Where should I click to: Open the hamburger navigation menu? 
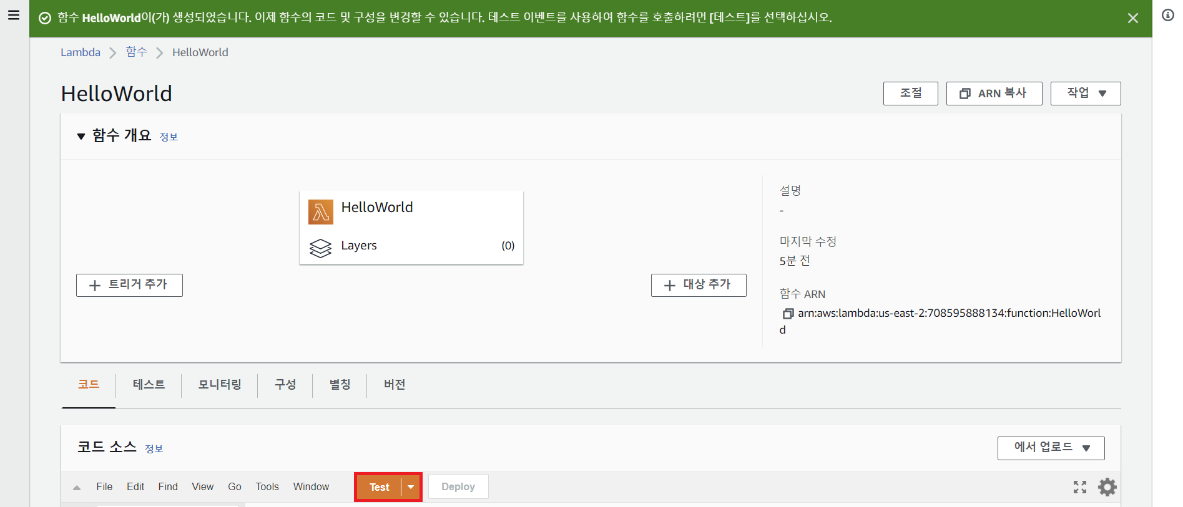(x=14, y=15)
